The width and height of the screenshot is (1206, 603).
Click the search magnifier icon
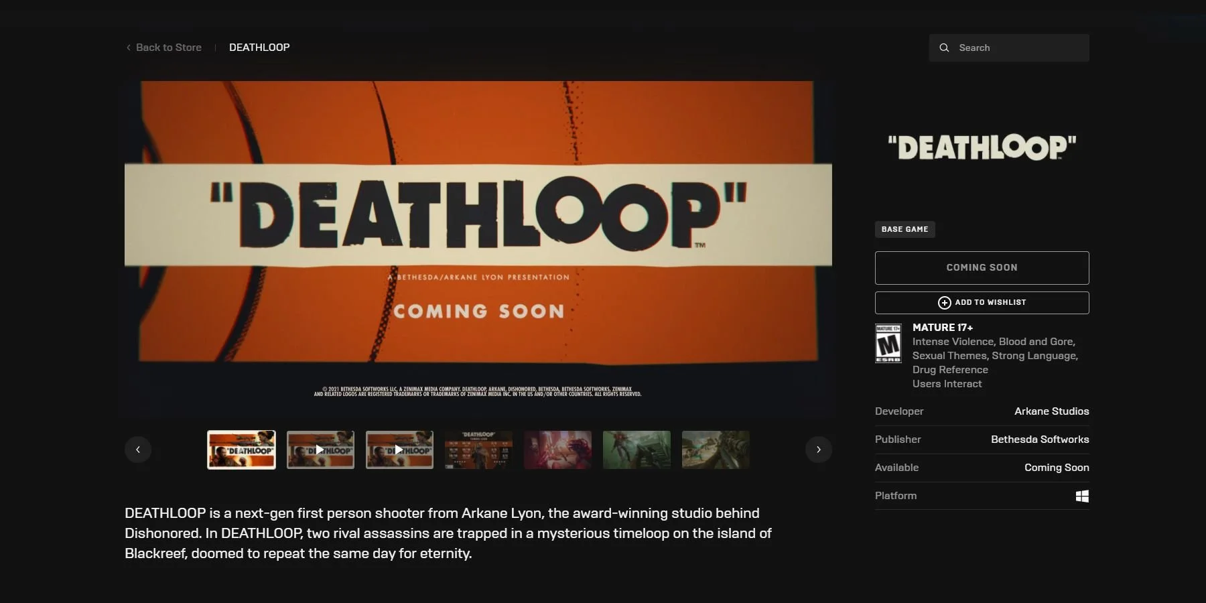[x=944, y=48]
